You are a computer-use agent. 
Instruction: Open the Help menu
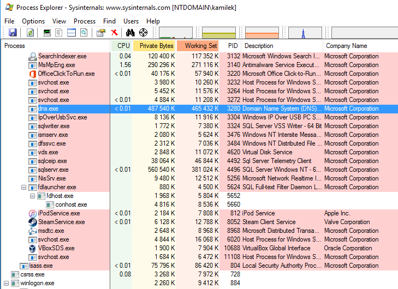(x=153, y=21)
